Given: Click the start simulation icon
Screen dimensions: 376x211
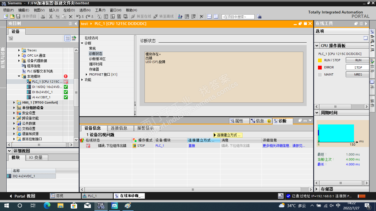Looking at the screenshot, I should [x=119, y=16].
